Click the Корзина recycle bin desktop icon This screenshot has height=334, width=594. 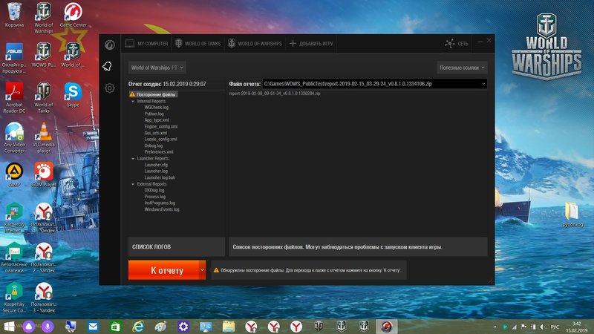[x=14, y=16]
